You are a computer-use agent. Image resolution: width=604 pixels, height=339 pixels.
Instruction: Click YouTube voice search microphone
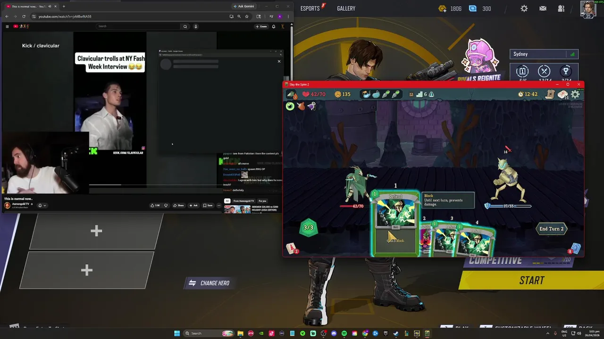point(195,26)
